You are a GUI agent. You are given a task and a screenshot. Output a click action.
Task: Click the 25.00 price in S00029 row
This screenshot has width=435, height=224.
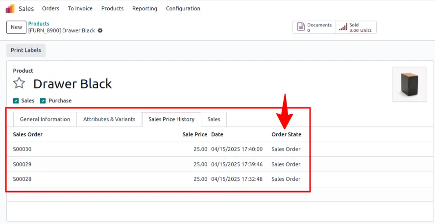coord(200,164)
